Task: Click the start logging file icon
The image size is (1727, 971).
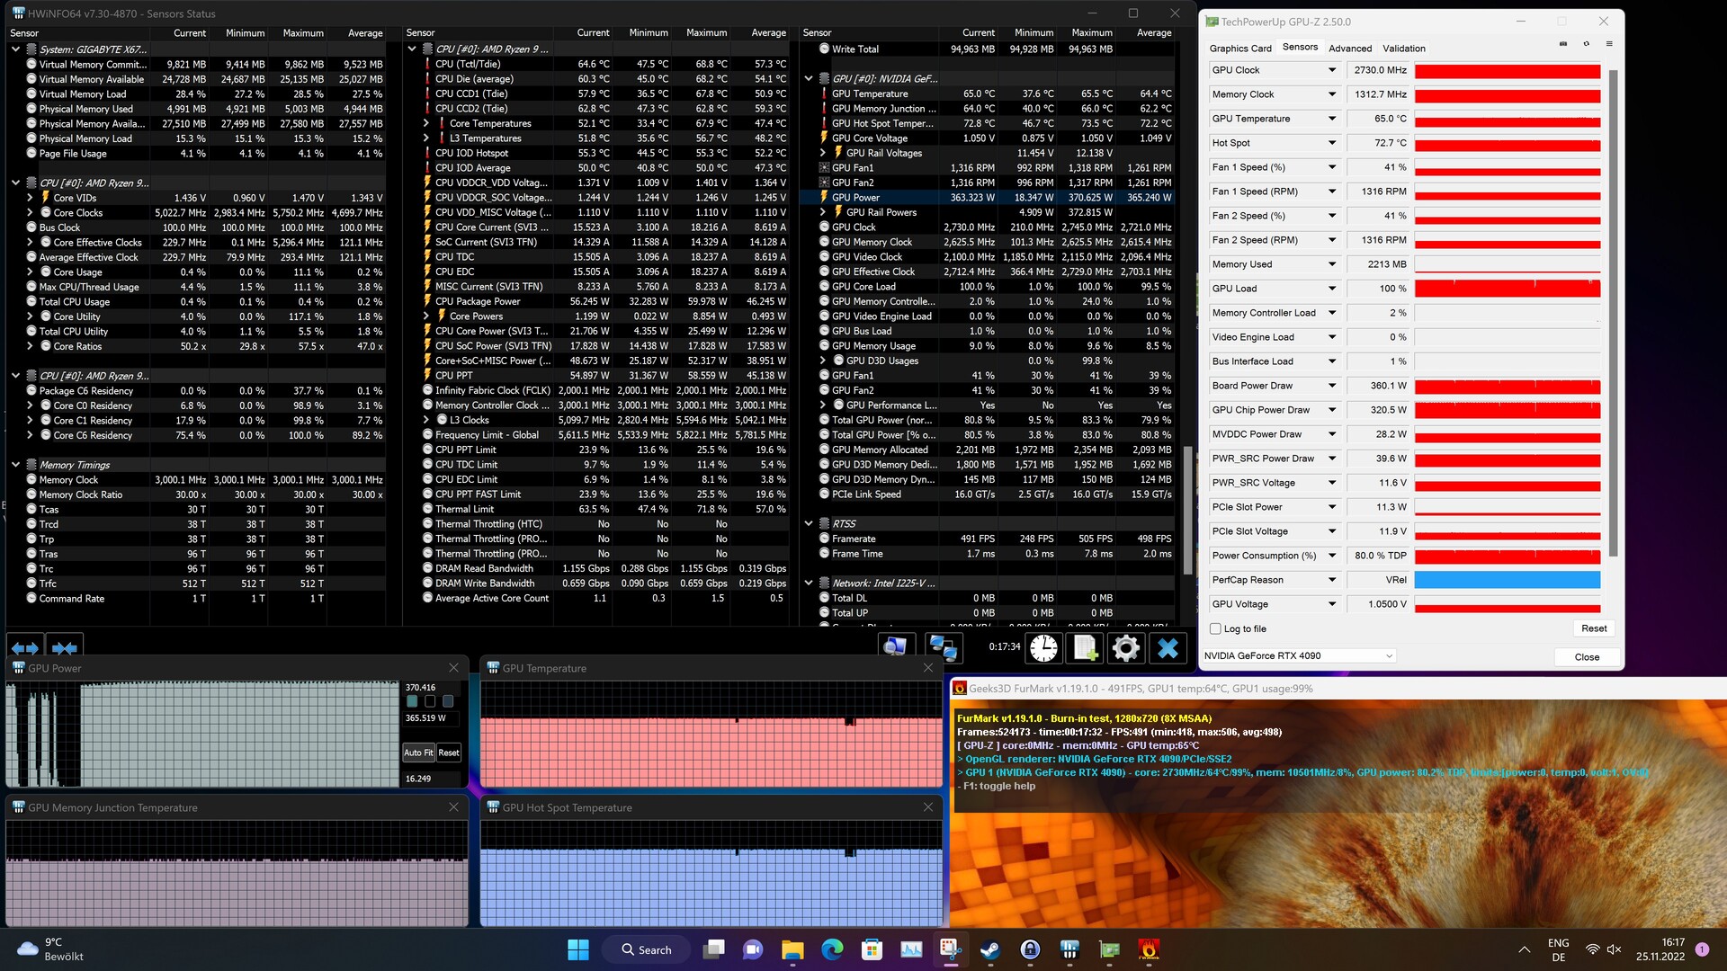Action: 1085,647
